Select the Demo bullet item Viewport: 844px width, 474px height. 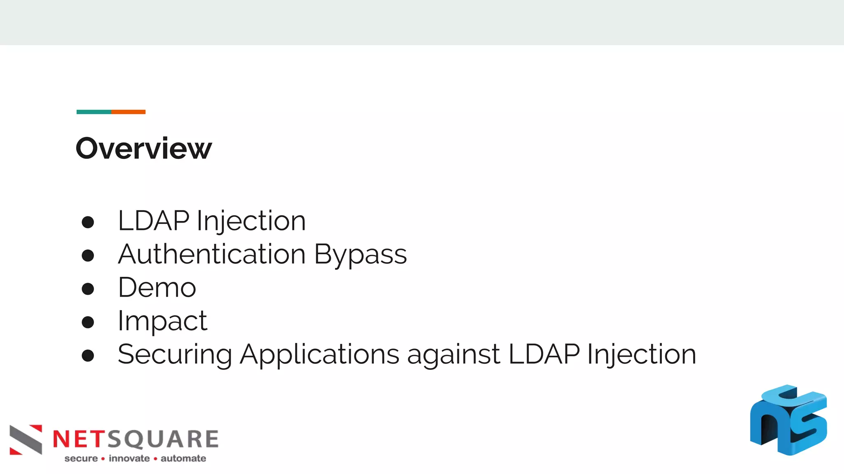point(157,287)
